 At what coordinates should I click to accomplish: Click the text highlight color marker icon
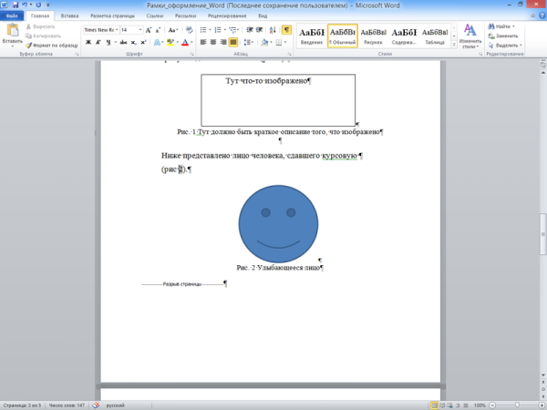point(170,42)
